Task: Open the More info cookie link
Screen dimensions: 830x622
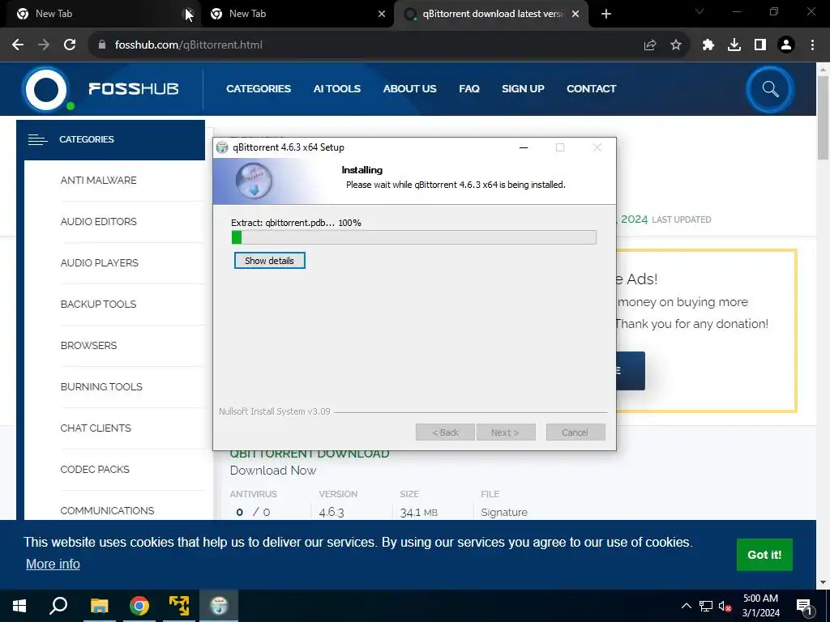Action: click(x=53, y=564)
